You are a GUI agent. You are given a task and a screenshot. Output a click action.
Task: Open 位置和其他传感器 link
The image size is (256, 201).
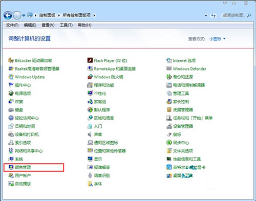(x=110, y=151)
